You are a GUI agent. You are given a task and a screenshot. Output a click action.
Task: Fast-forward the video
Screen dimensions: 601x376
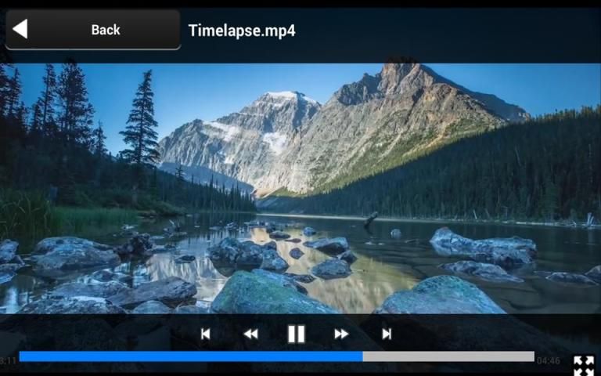click(341, 334)
